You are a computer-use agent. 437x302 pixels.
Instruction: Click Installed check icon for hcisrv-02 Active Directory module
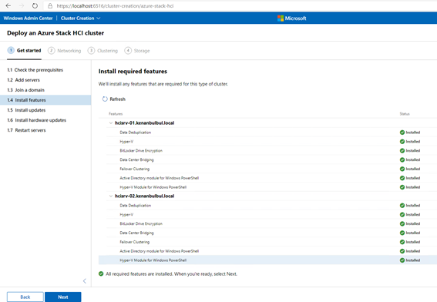(402, 251)
